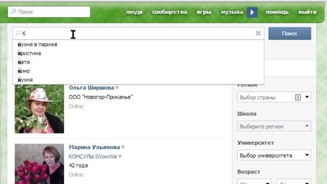Click the top header search field
Viewport: 327px width, 184px height.
(x=49, y=12)
